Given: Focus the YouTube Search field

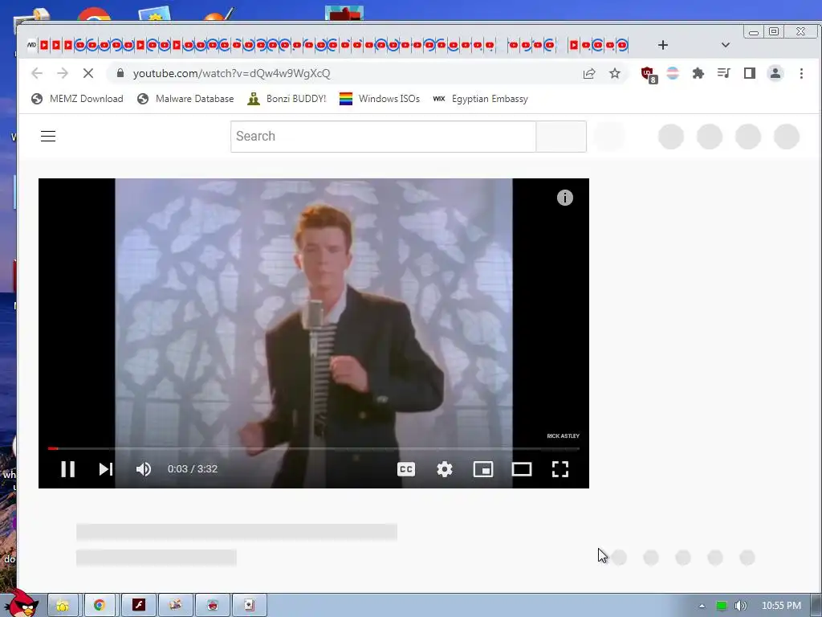Looking at the screenshot, I should tap(383, 137).
